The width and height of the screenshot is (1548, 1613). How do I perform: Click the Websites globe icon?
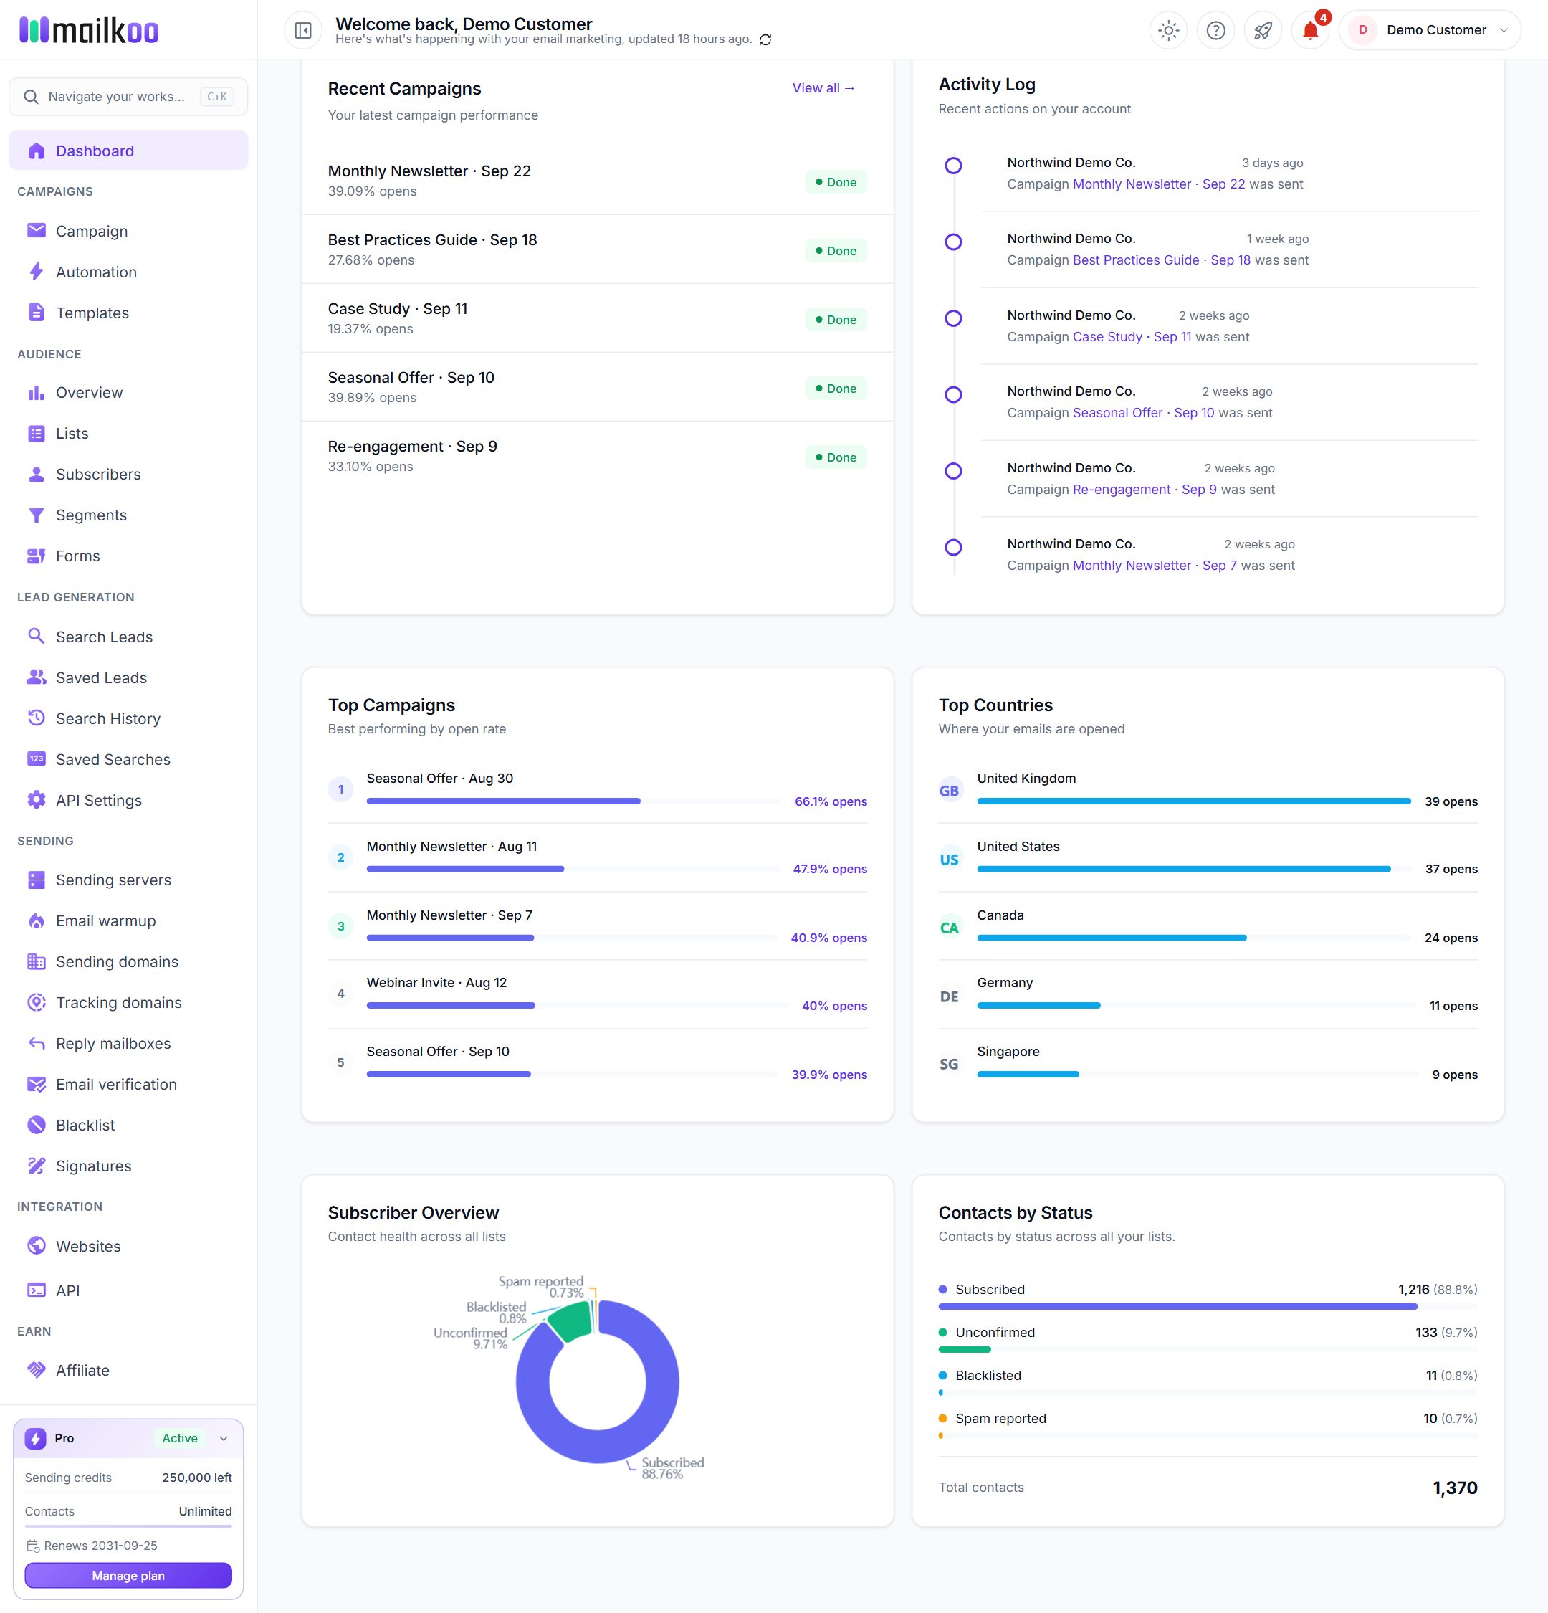click(36, 1245)
